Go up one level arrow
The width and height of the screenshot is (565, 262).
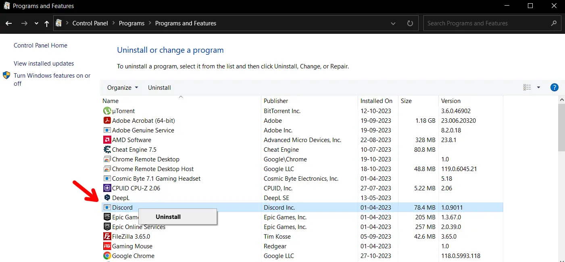pos(47,23)
